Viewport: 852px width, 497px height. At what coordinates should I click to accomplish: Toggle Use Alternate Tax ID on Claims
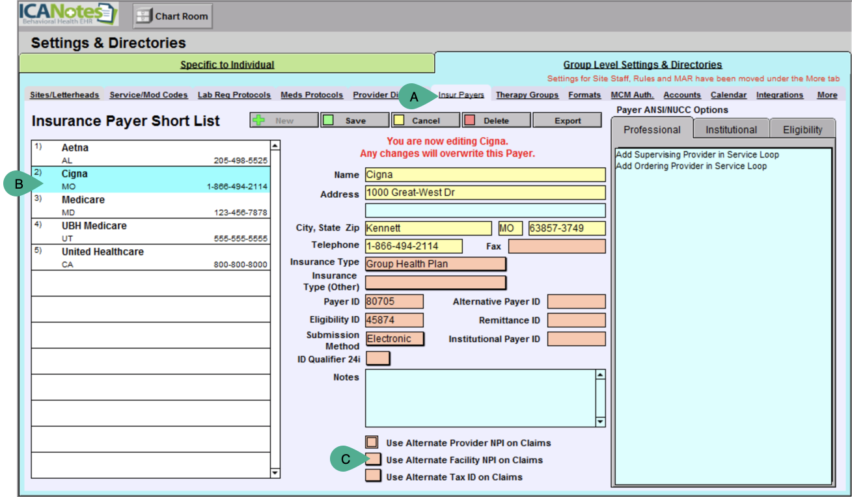[373, 476]
